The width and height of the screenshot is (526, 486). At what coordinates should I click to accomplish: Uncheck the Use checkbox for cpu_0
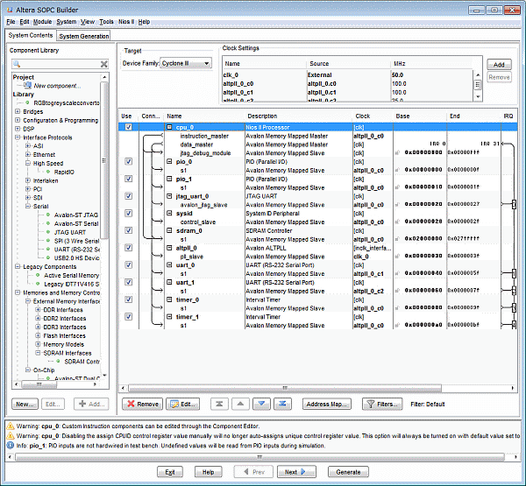[129, 127]
